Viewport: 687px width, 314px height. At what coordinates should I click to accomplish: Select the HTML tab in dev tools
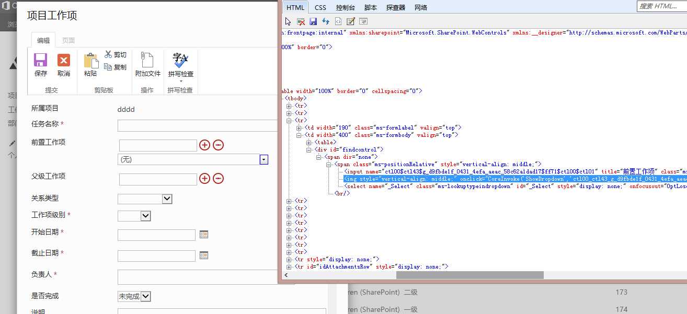tap(295, 7)
